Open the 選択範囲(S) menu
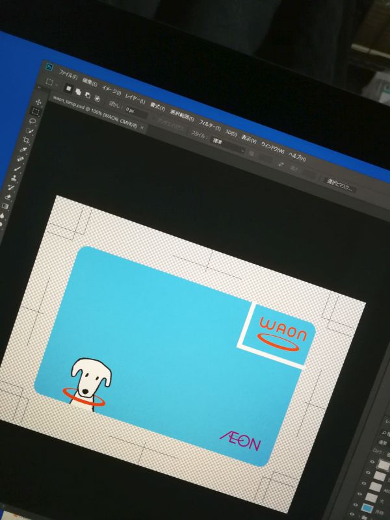The image size is (390, 520). 182,116
